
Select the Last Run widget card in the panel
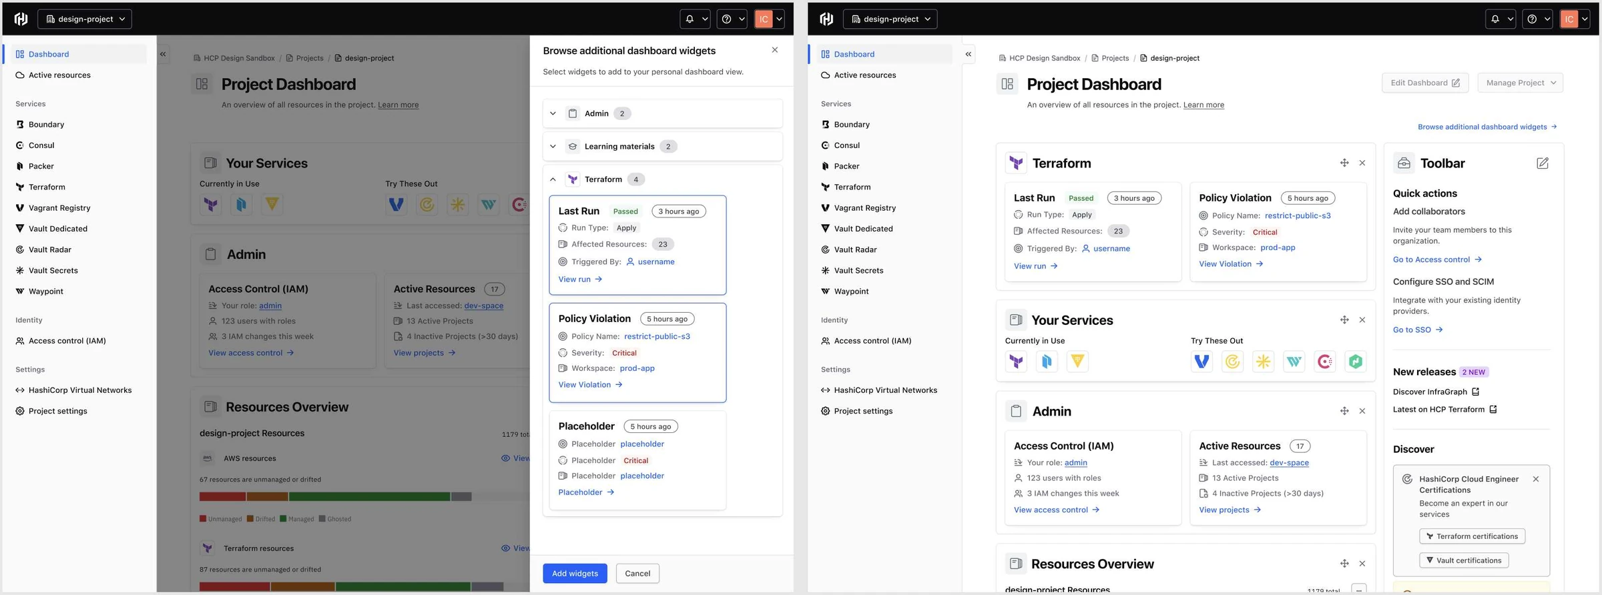click(x=637, y=245)
